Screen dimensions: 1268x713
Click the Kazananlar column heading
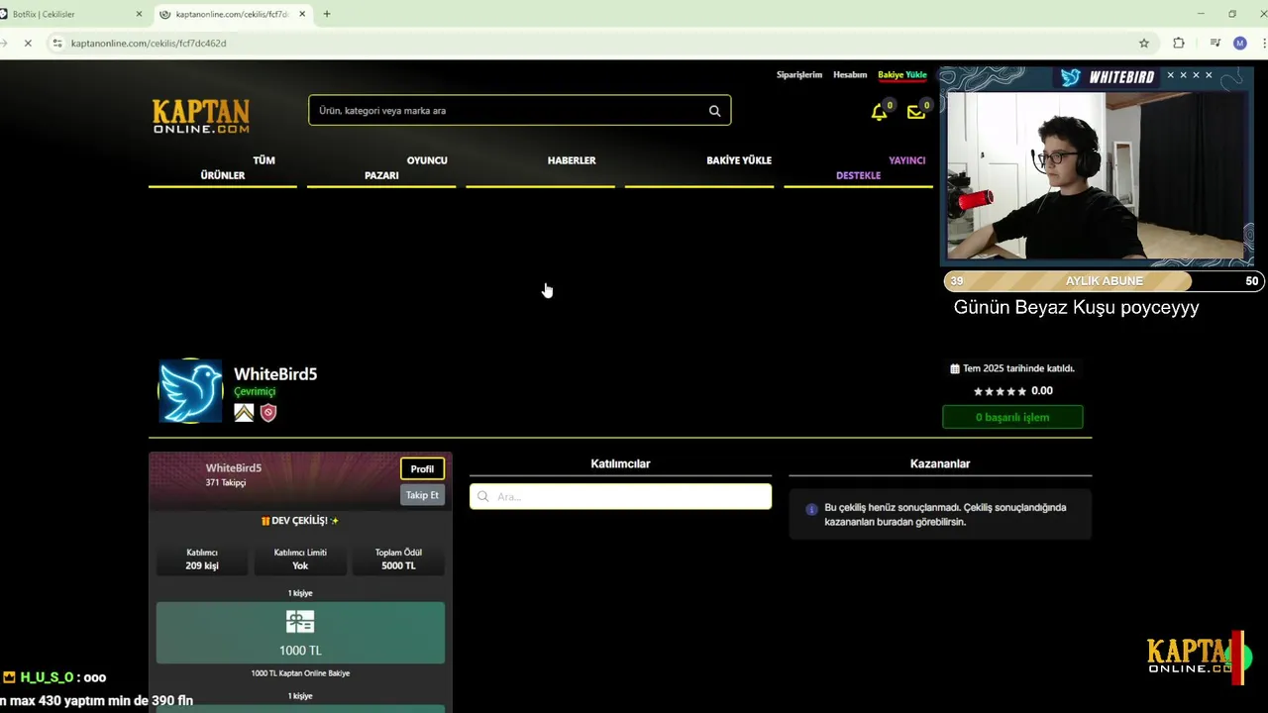pos(940,463)
